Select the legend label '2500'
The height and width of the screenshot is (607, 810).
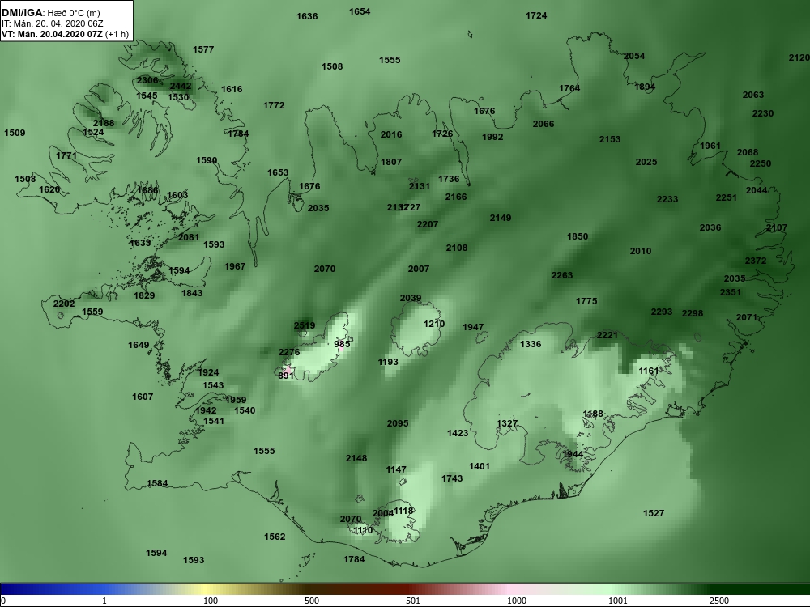[718, 601]
